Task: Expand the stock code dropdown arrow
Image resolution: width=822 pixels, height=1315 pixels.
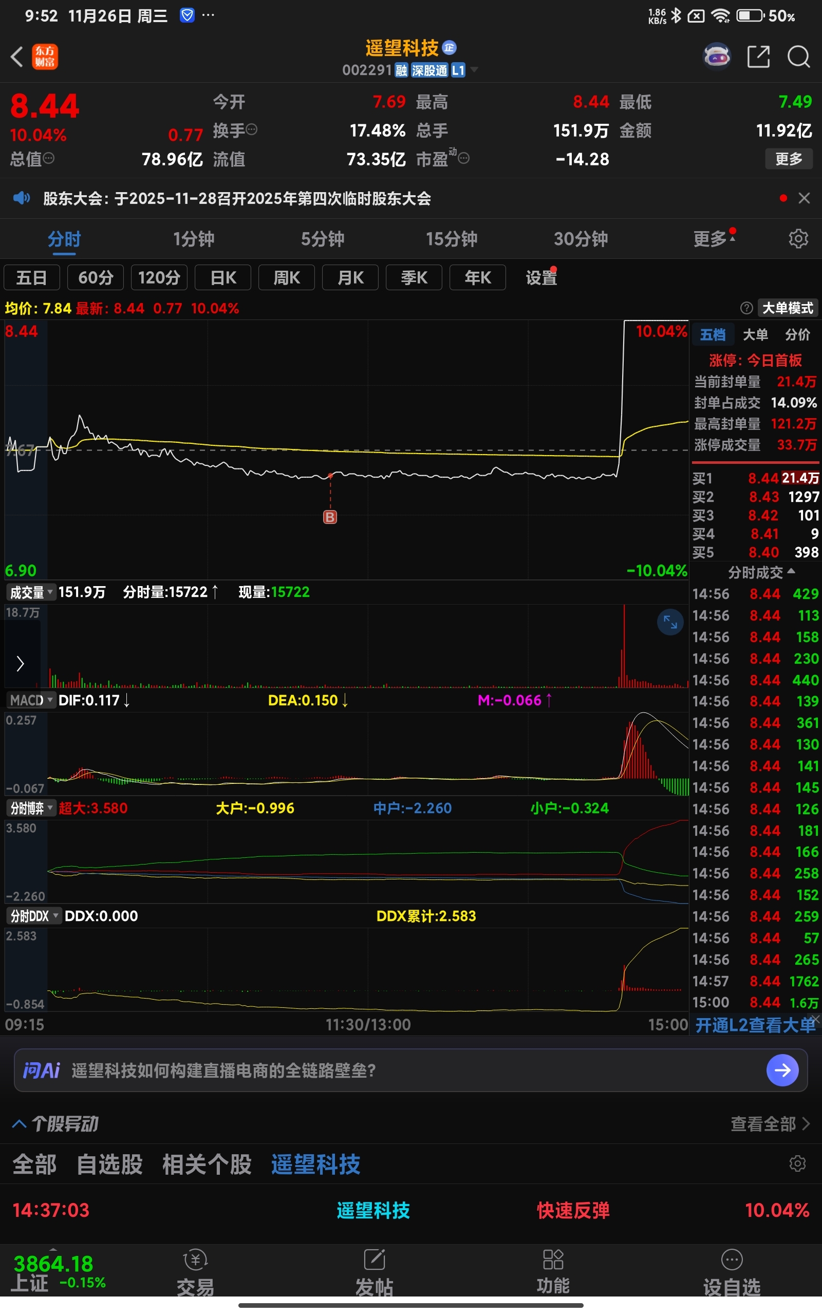Action: tap(474, 69)
